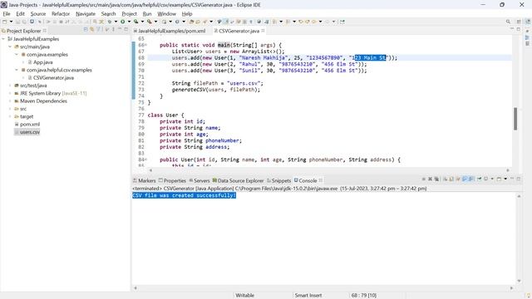
Task: Click Remove Launch icon in Console toolbar
Action: 431,179
